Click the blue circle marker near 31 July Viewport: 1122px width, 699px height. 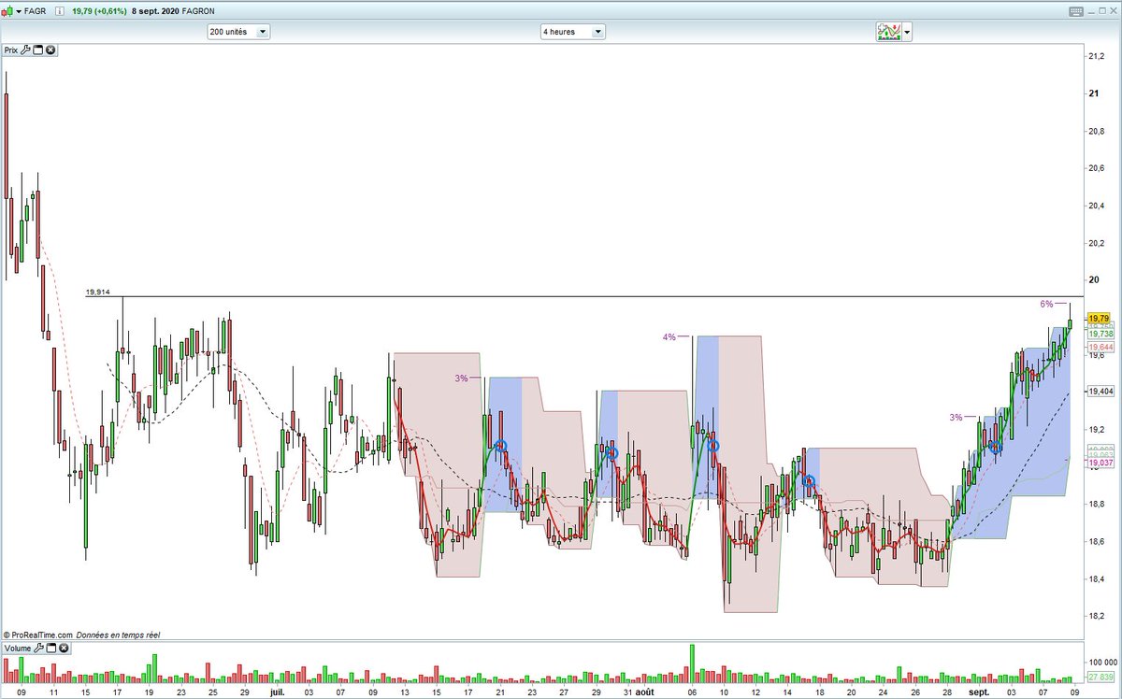(612, 453)
